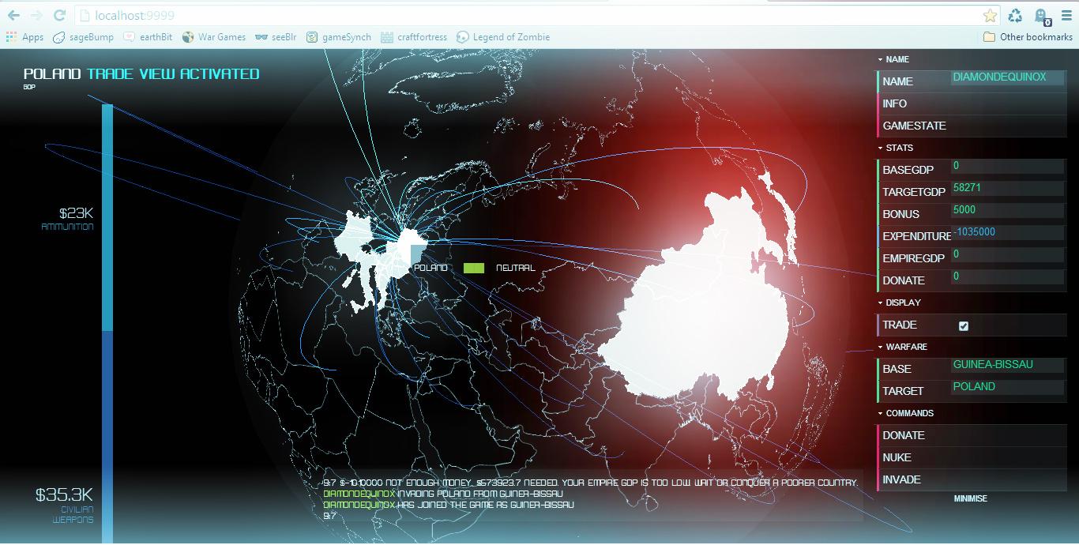The height and width of the screenshot is (545, 1079).
Task: Click the INFO row
Action: pyautogui.click(x=972, y=103)
